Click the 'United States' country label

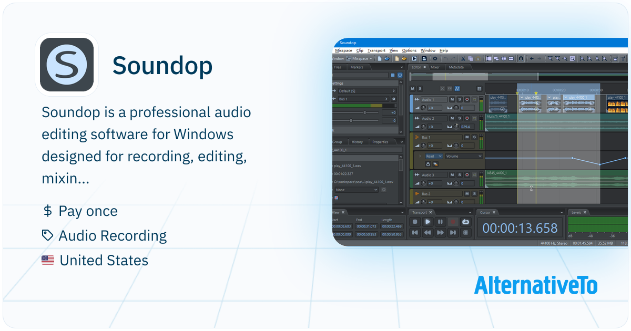click(104, 260)
